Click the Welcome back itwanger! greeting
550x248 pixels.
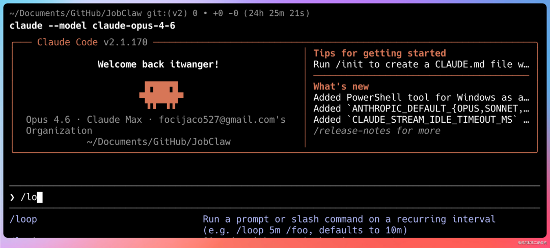click(158, 65)
